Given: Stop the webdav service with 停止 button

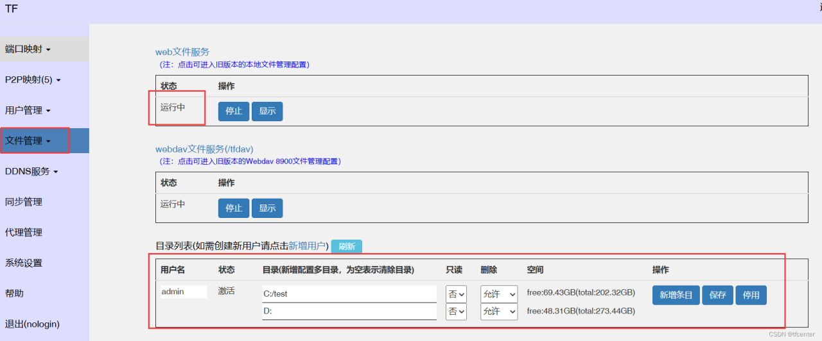Looking at the screenshot, I should tap(234, 208).
